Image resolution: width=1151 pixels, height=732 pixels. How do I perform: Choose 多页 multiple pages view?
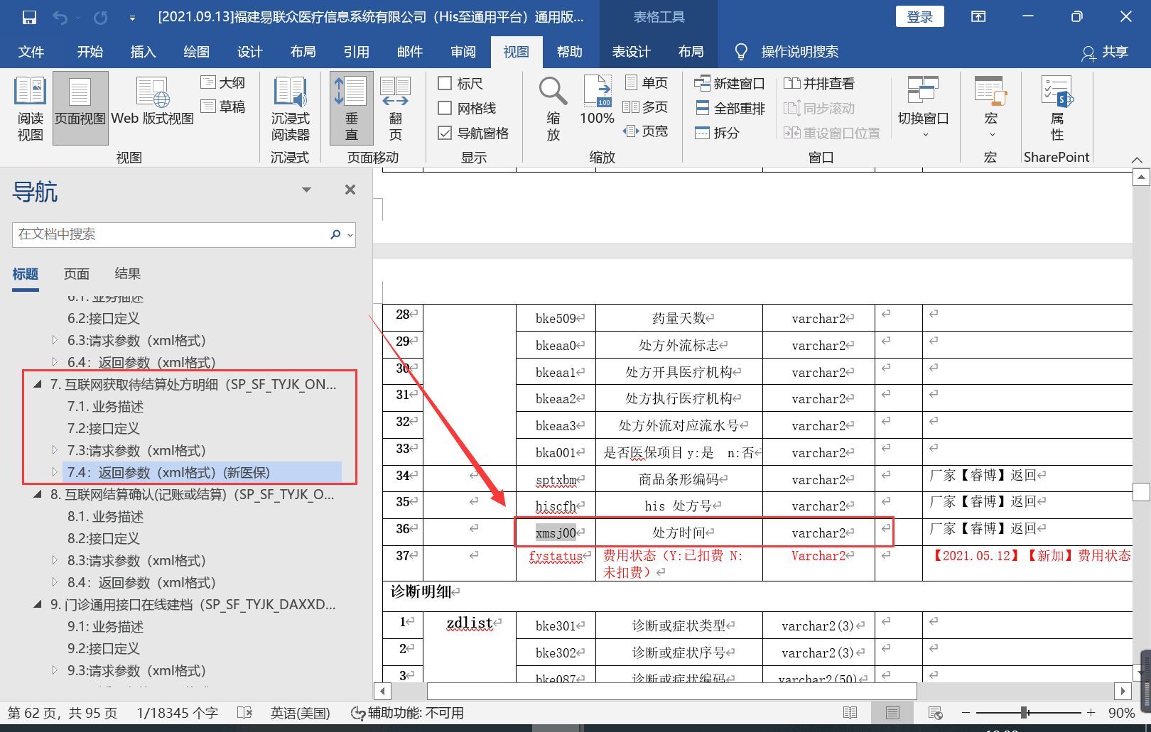coord(645,106)
